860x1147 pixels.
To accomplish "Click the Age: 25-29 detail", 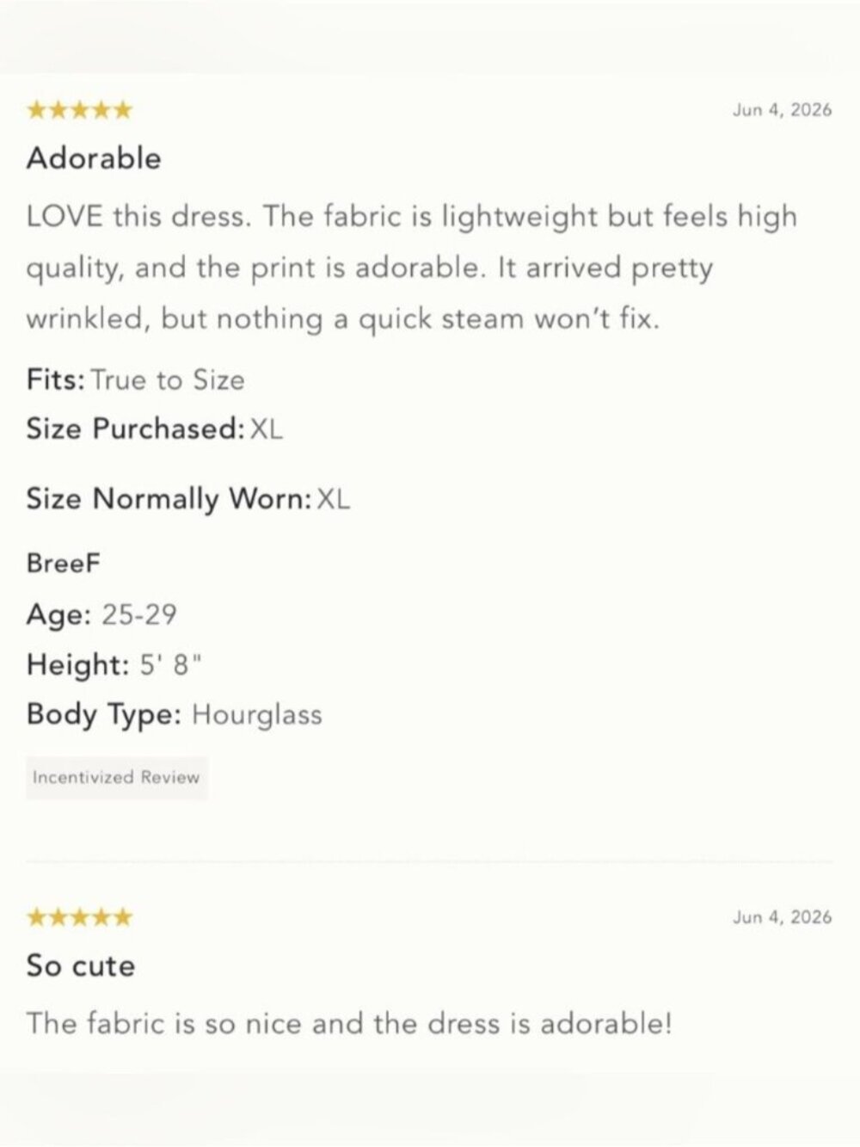I will 102,614.
